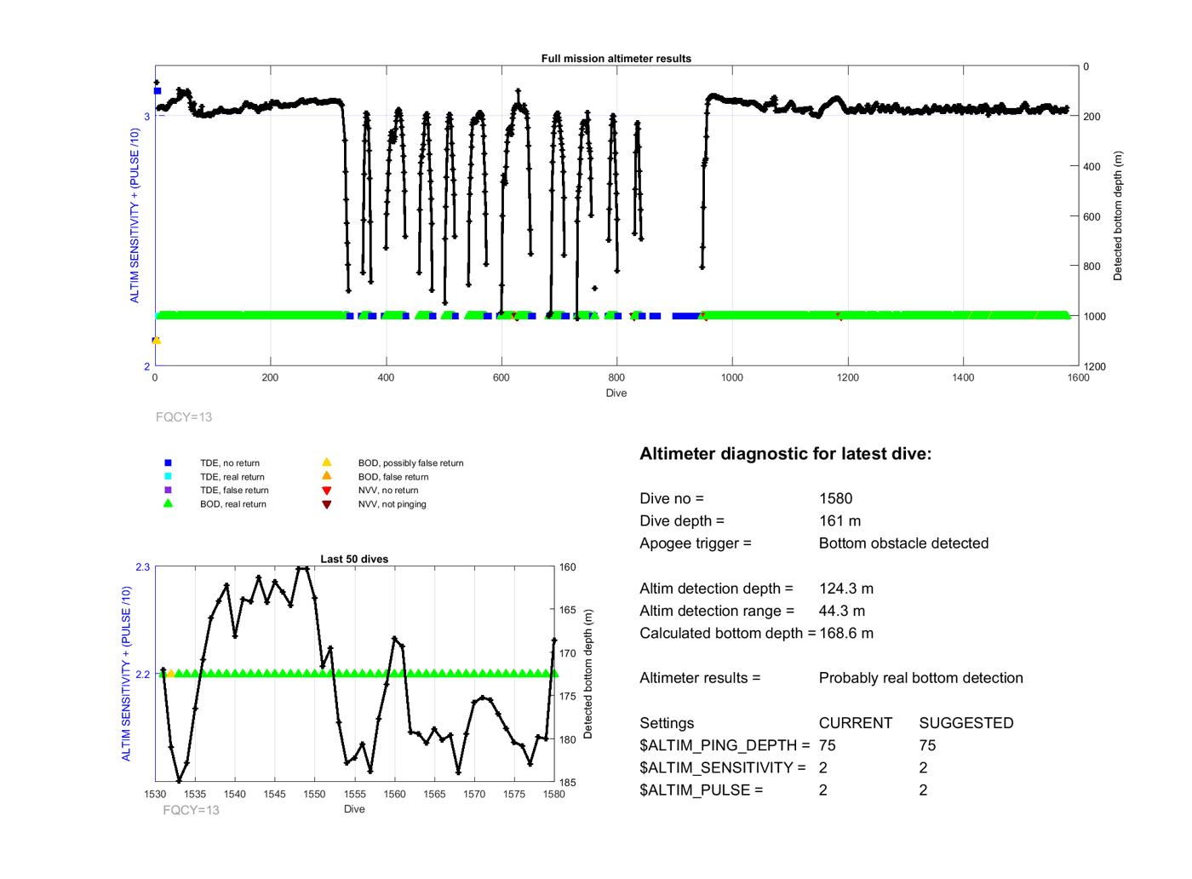
Task: Select the legend text 'TDE, false return'
Action: click(x=234, y=491)
